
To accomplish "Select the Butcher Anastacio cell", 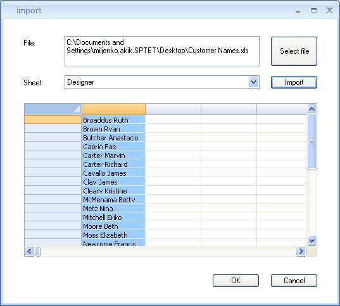I will pos(113,138).
